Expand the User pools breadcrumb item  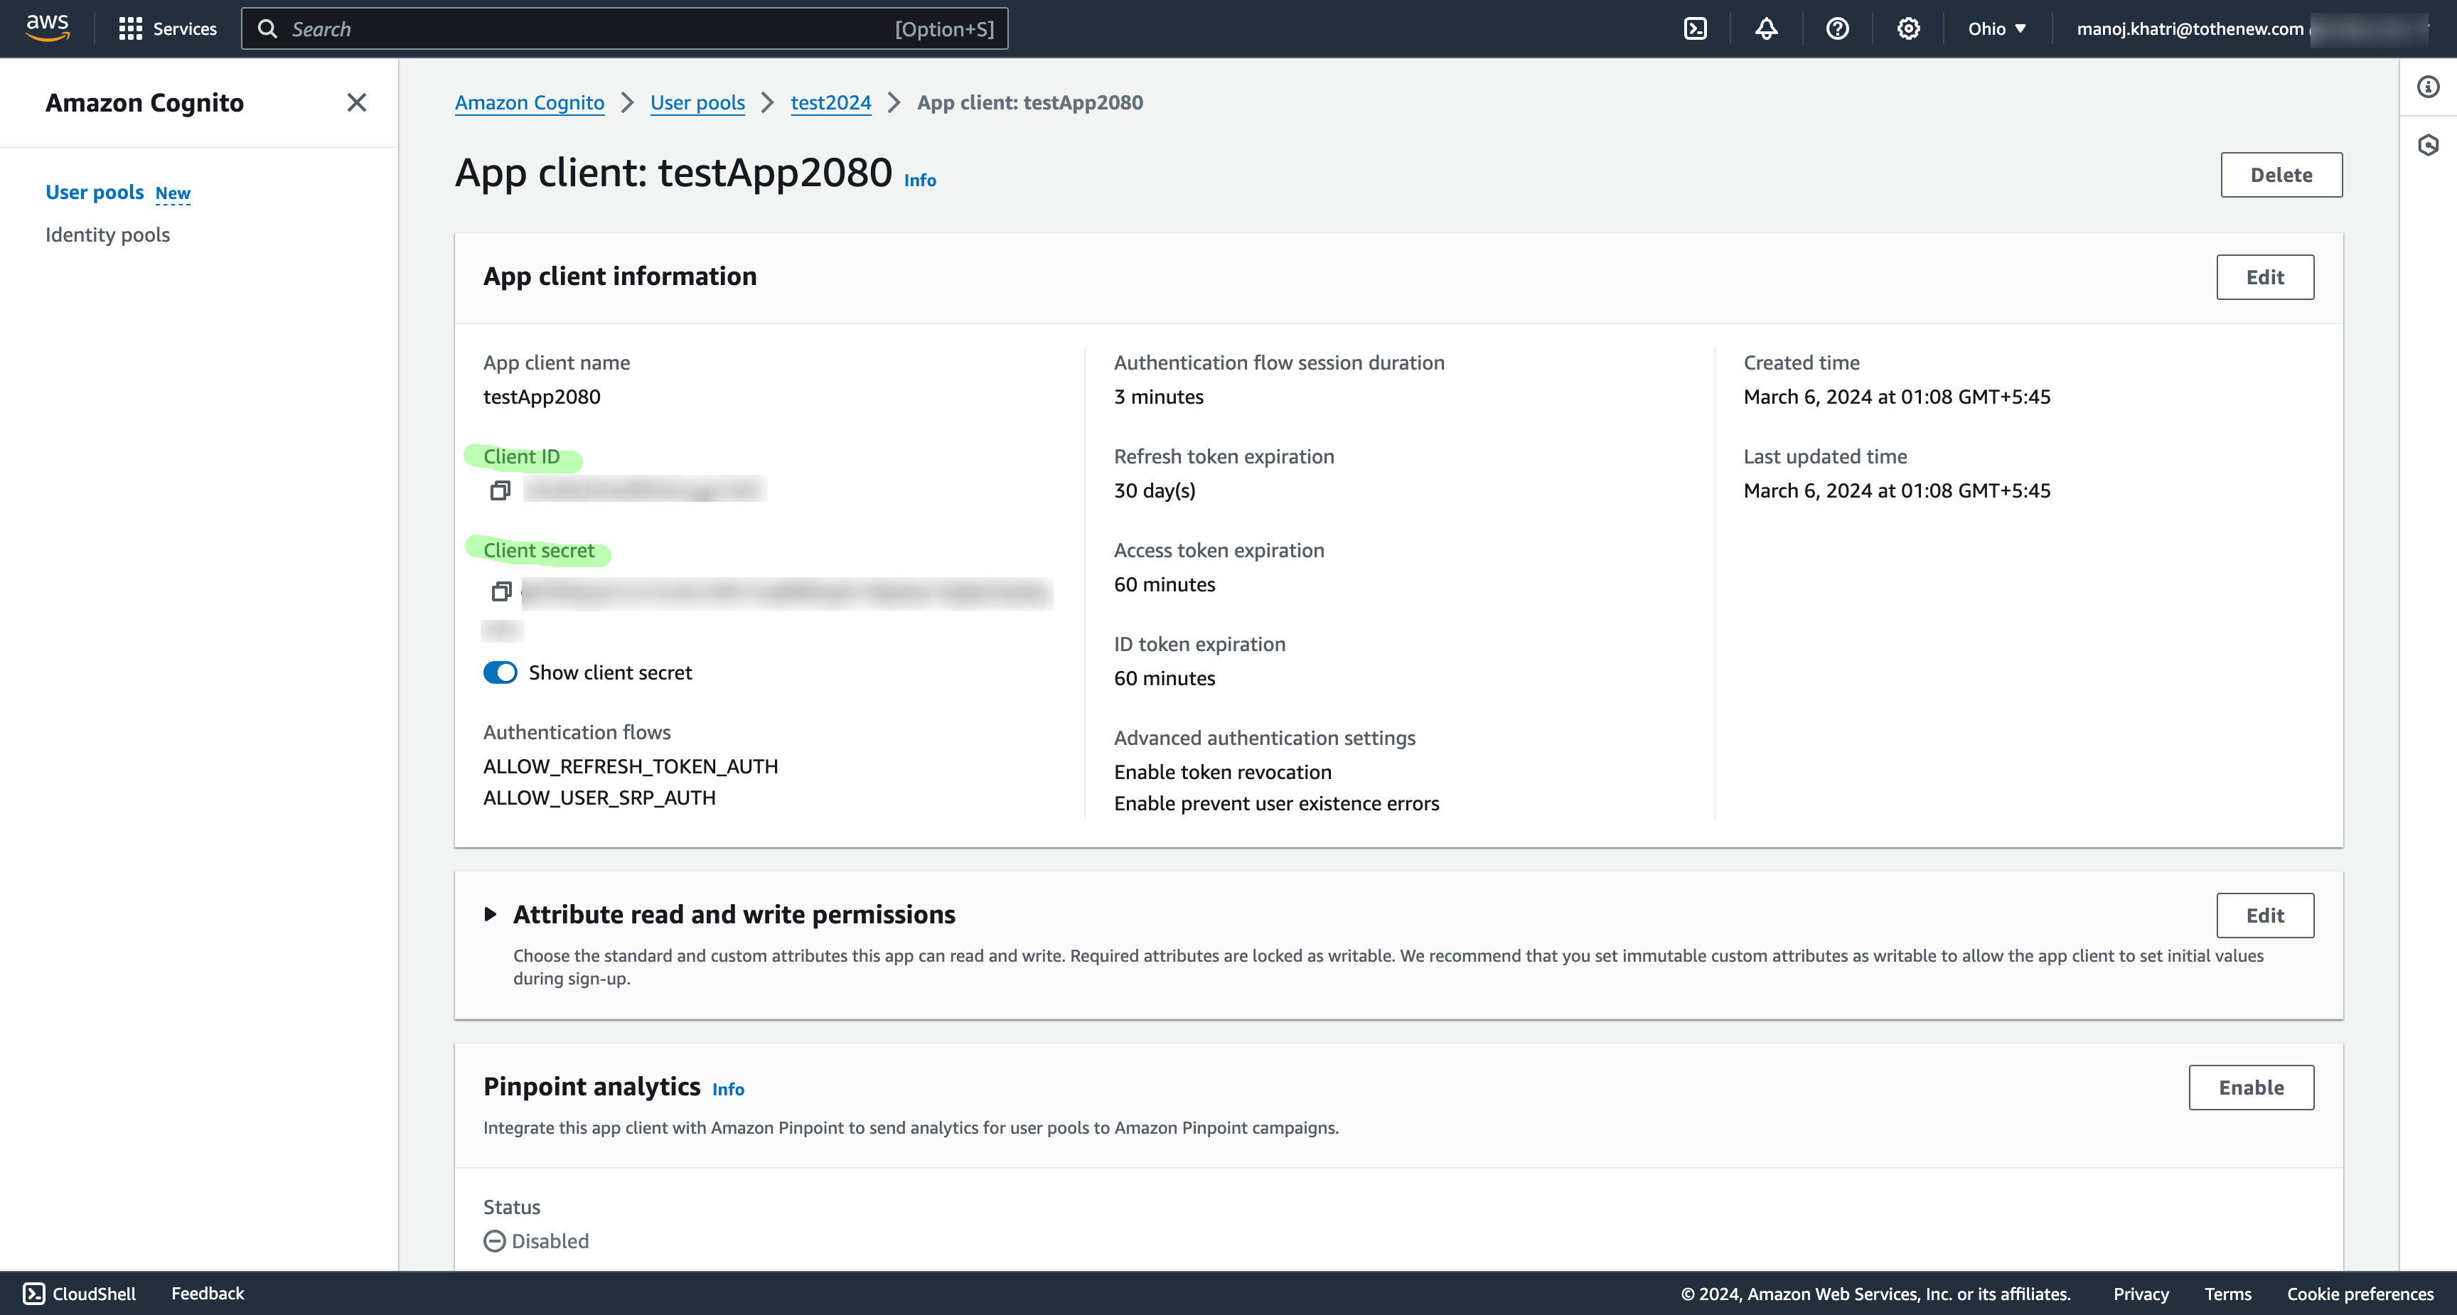(697, 102)
